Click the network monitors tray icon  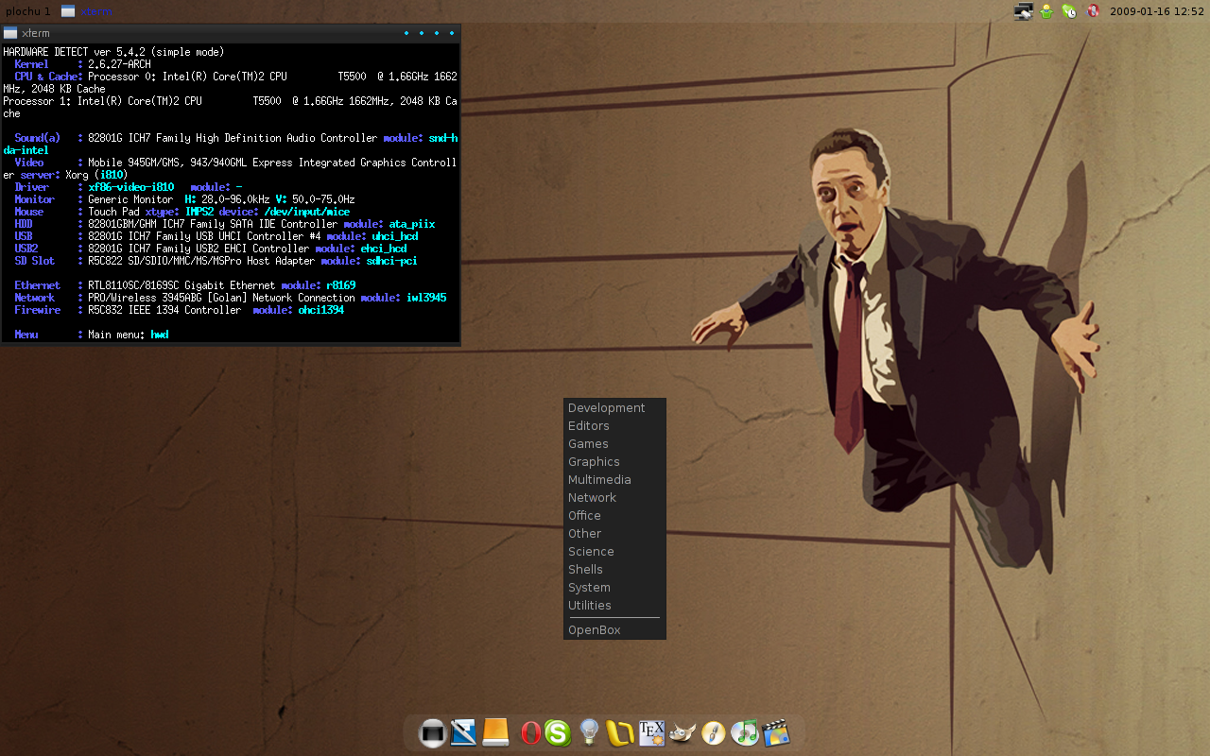[x=1023, y=11]
